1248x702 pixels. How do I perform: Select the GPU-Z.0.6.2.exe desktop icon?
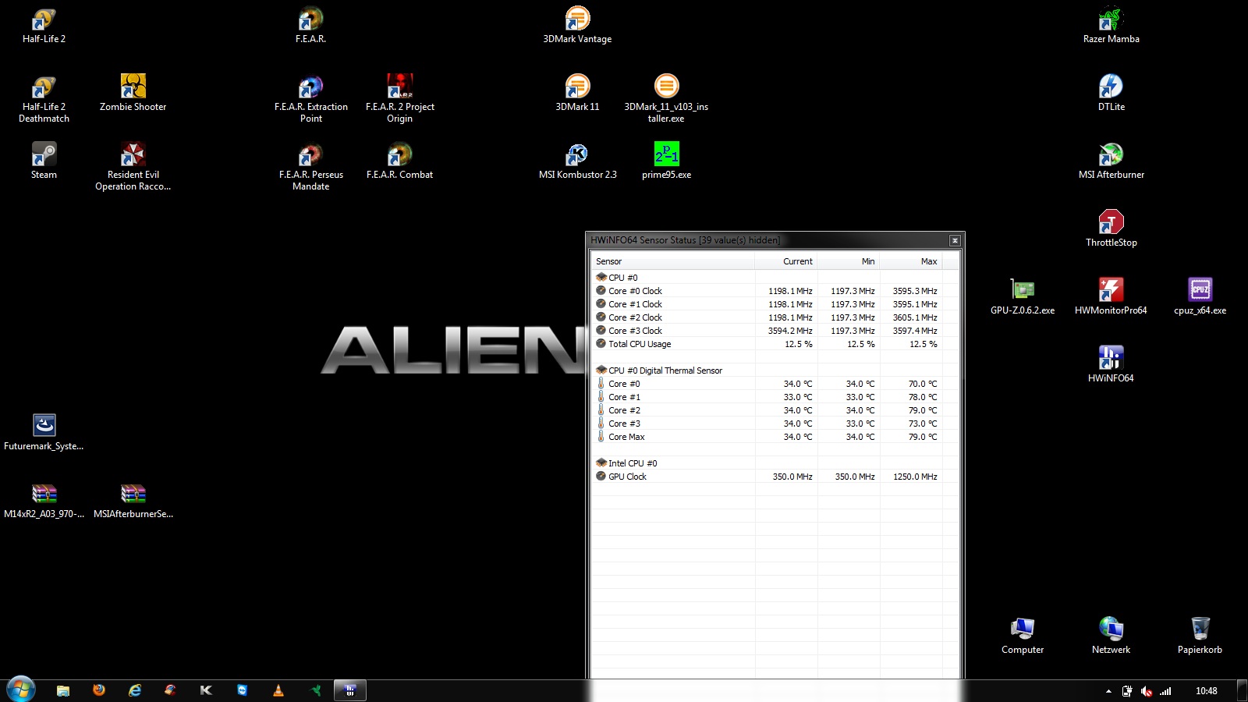tap(1022, 296)
